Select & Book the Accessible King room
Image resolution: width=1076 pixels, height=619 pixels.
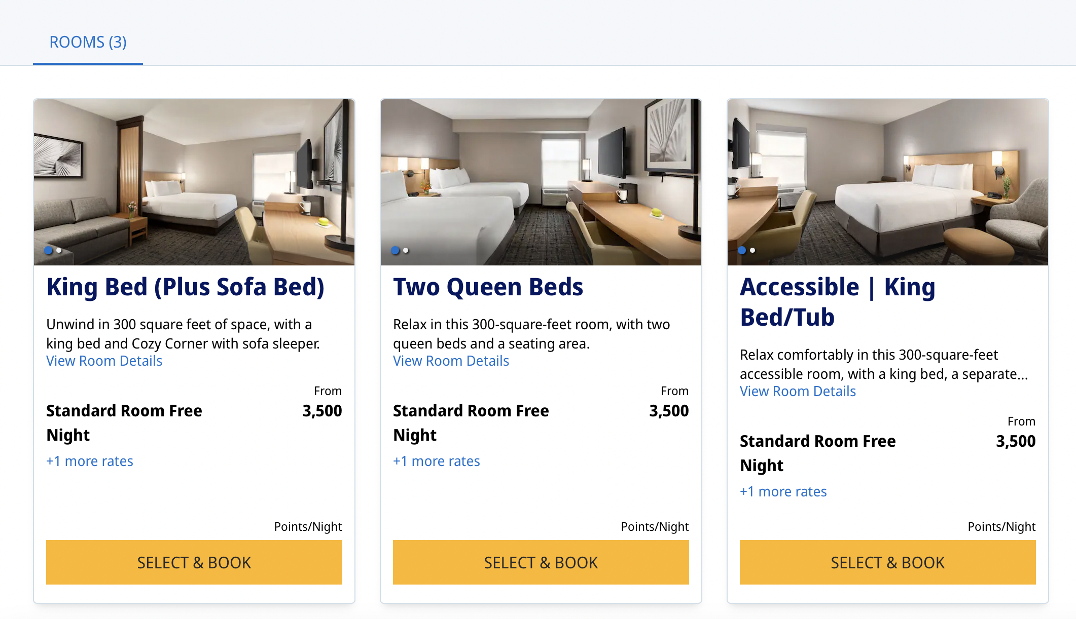pyautogui.click(x=887, y=562)
